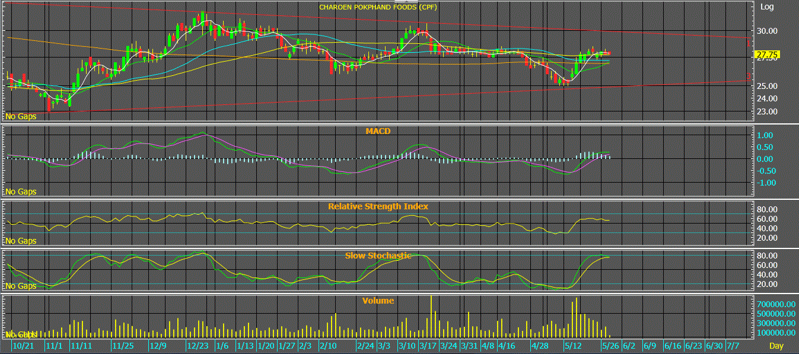799x354 pixels.
Task: Select the 6/2 date marker
Action: click(x=629, y=346)
